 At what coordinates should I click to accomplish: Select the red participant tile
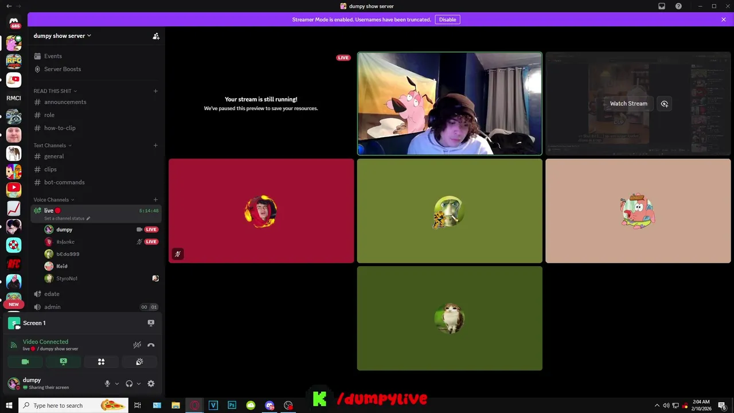coord(261,211)
